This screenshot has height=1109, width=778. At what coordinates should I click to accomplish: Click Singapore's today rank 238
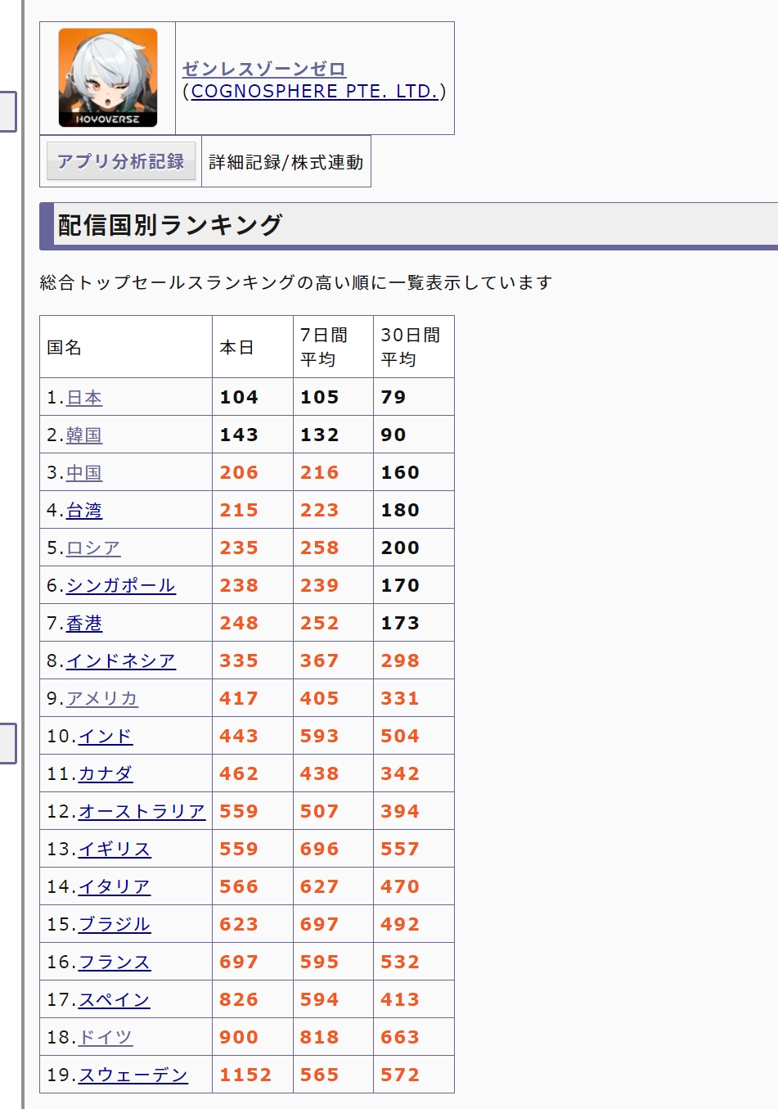pyautogui.click(x=239, y=586)
